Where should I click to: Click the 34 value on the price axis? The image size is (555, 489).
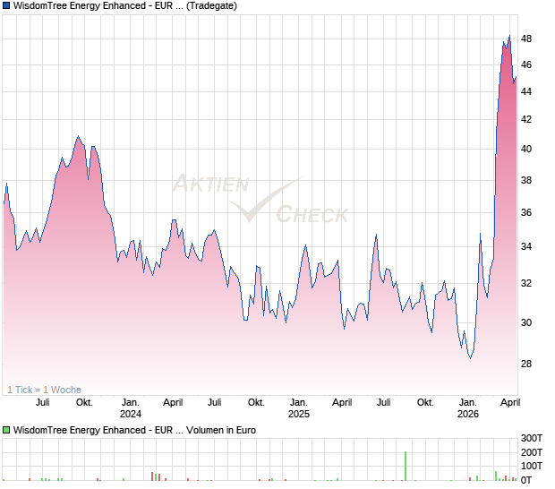pos(526,246)
